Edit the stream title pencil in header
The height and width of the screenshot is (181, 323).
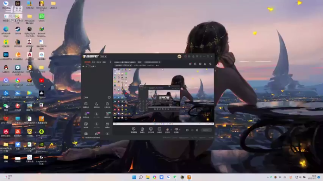[159, 62]
